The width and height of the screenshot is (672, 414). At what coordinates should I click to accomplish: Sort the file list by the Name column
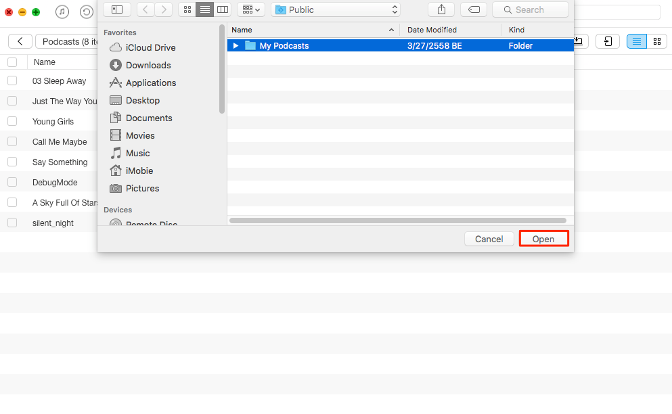tap(313, 30)
